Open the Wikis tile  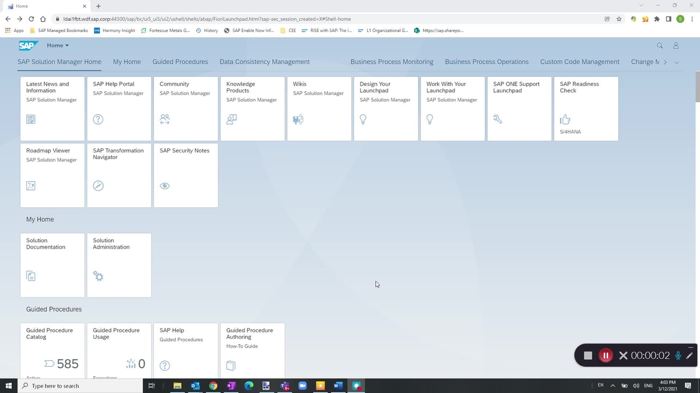[x=319, y=109]
